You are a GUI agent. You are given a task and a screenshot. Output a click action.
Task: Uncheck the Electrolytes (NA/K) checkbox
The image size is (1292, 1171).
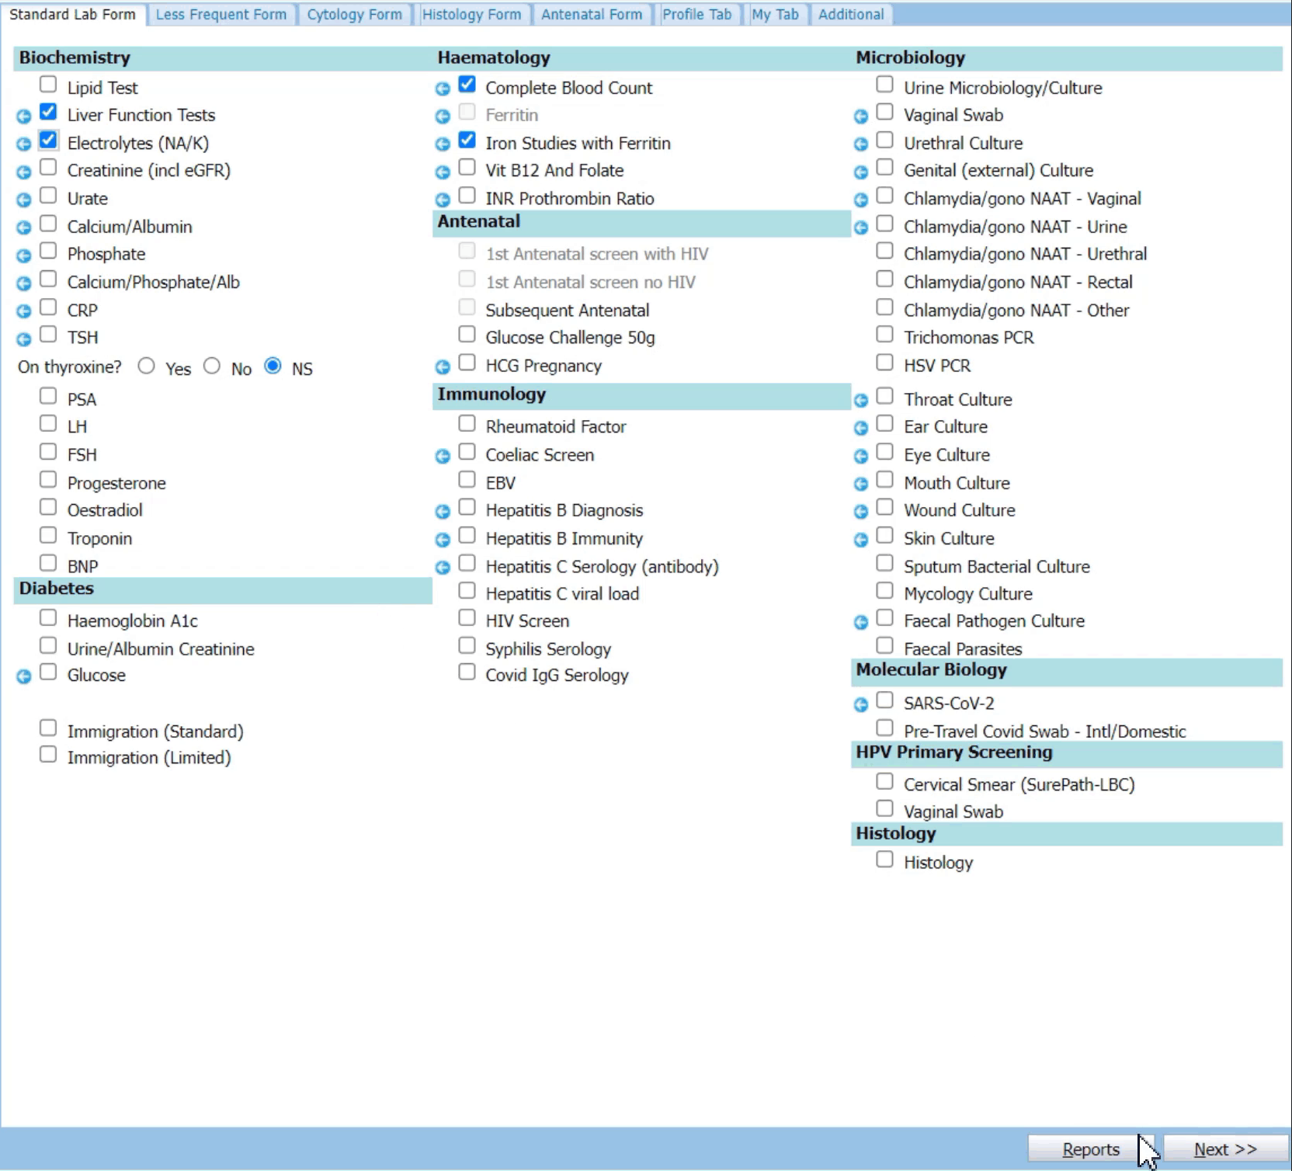point(48,141)
